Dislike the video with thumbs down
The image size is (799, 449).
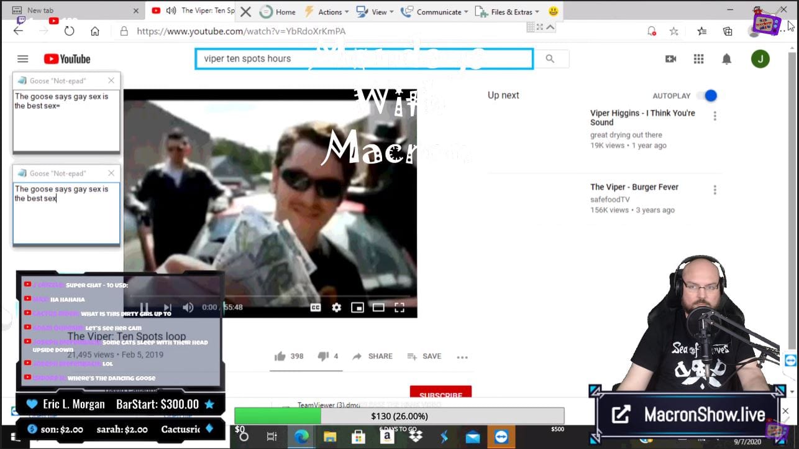coord(323,356)
